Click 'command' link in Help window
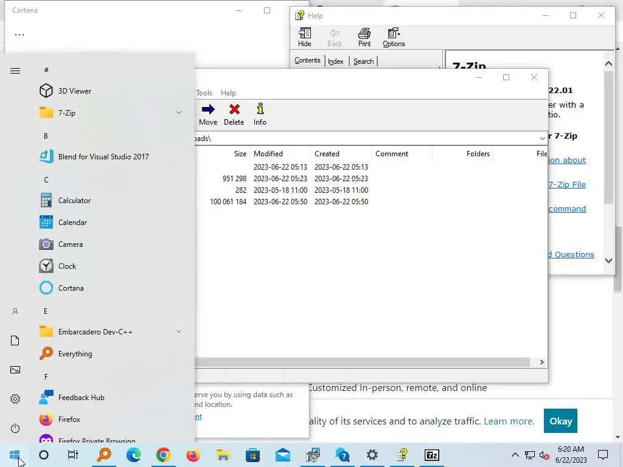The width and height of the screenshot is (623, 467). point(567,209)
